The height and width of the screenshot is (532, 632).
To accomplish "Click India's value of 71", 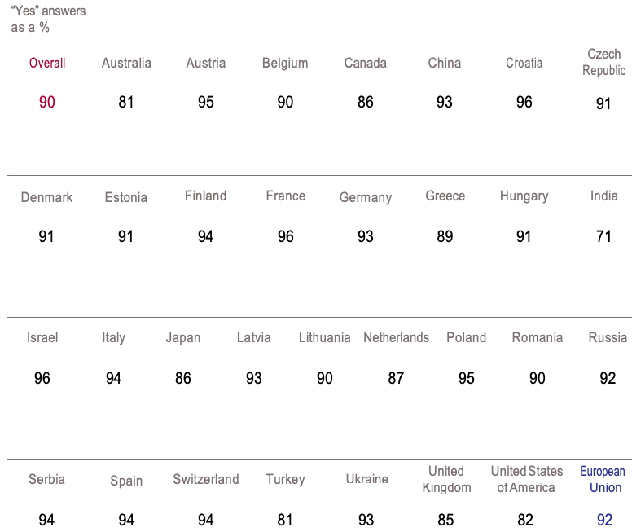I will pyautogui.click(x=603, y=236).
